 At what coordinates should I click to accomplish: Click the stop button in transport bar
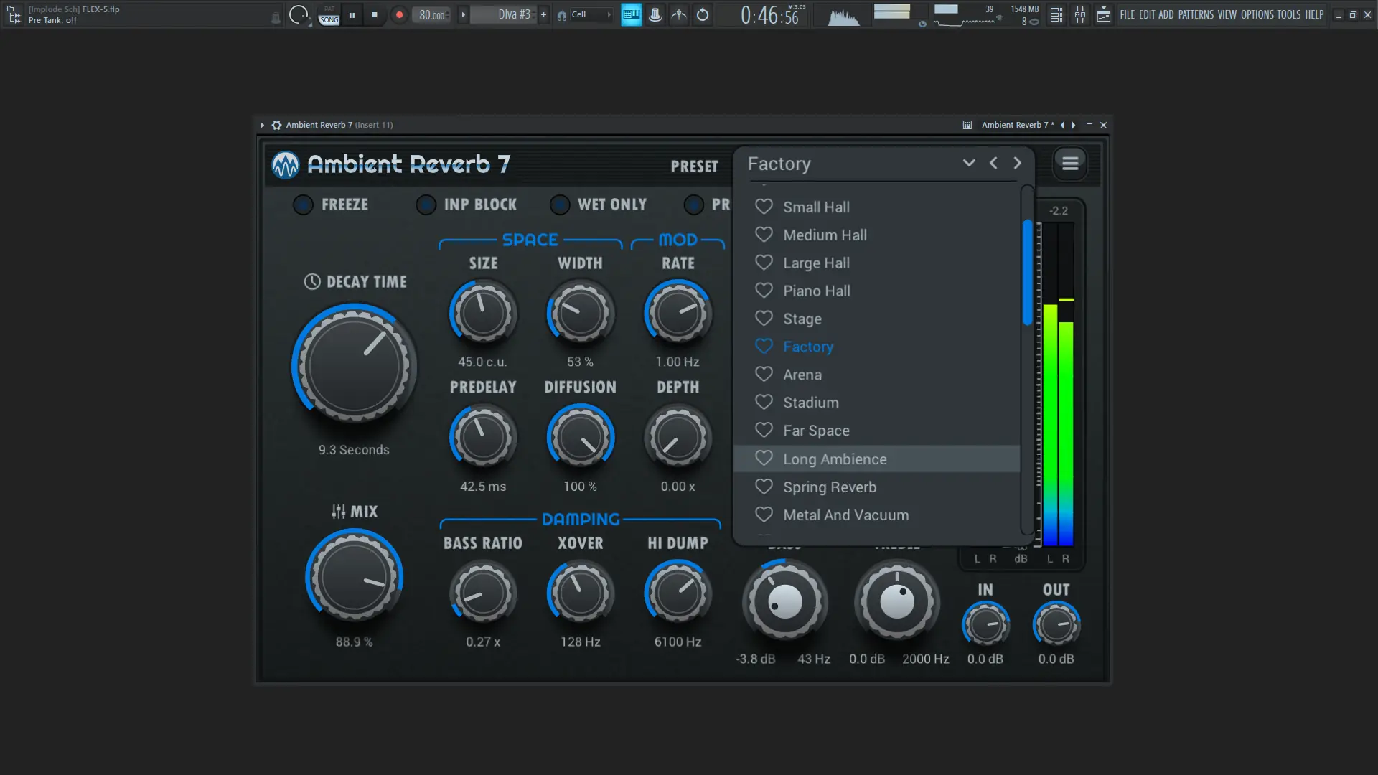[374, 14]
